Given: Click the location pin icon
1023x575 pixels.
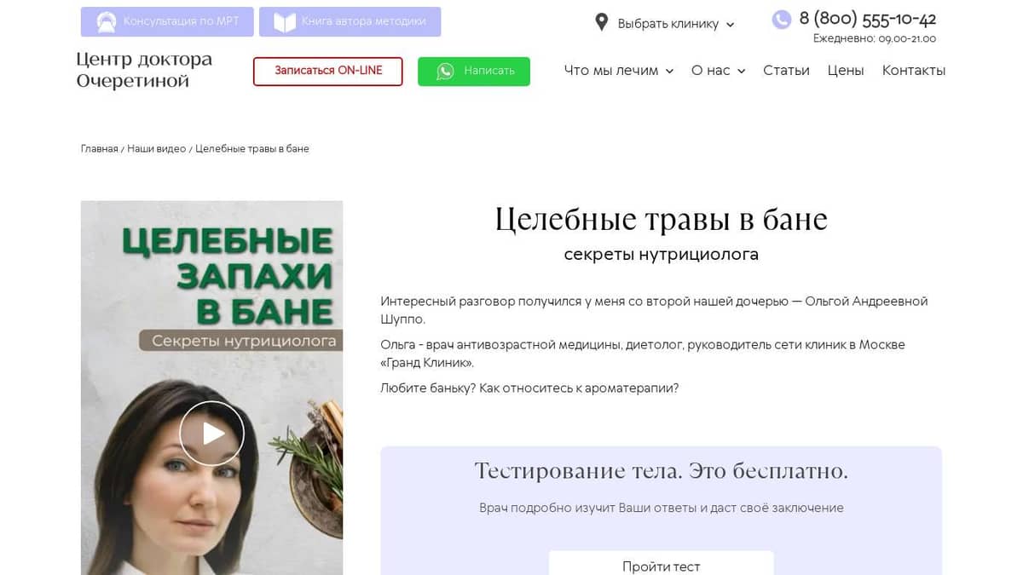Looking at the screenshot, I should pyautogui.click(x=601, y=23).
